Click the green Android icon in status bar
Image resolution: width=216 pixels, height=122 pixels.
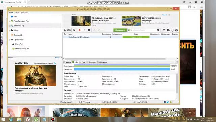171,102
